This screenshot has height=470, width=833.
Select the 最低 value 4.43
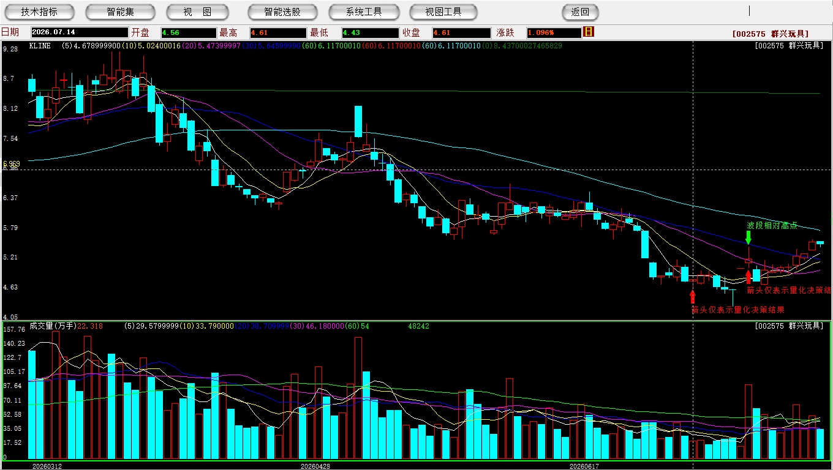click(x=370, y=32)
